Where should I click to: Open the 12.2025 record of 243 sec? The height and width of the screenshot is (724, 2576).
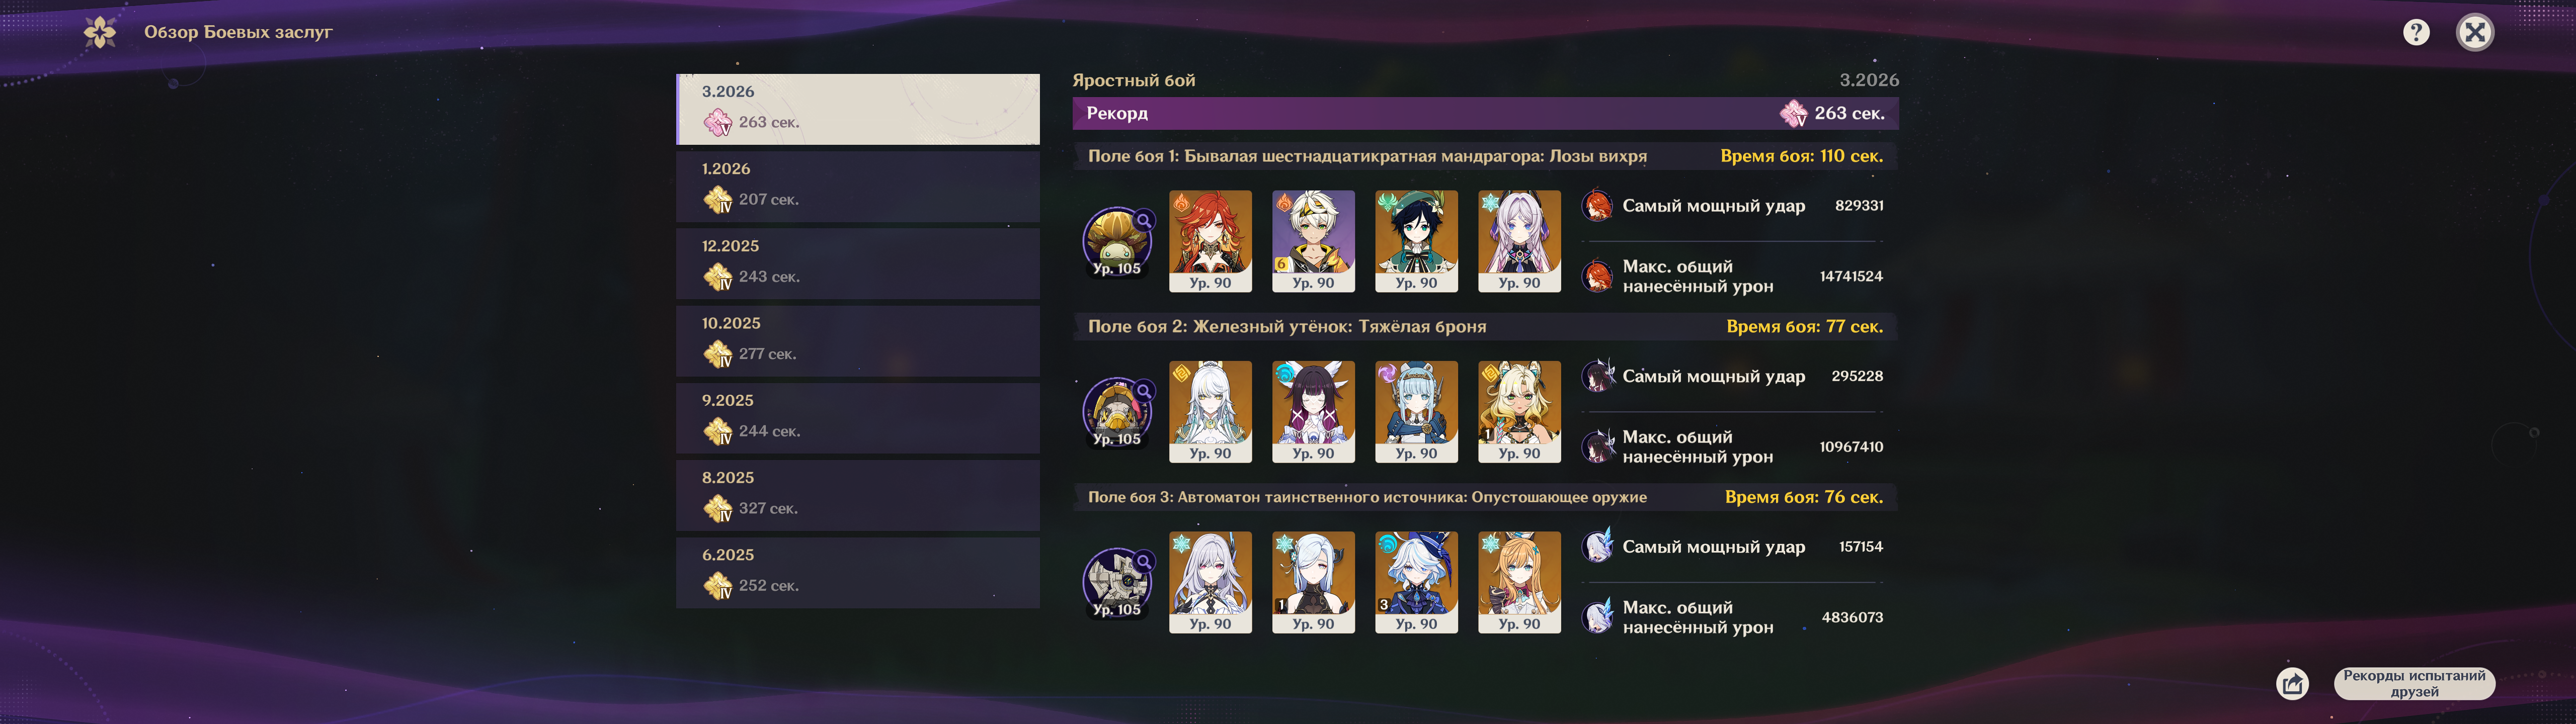(858, 264)
